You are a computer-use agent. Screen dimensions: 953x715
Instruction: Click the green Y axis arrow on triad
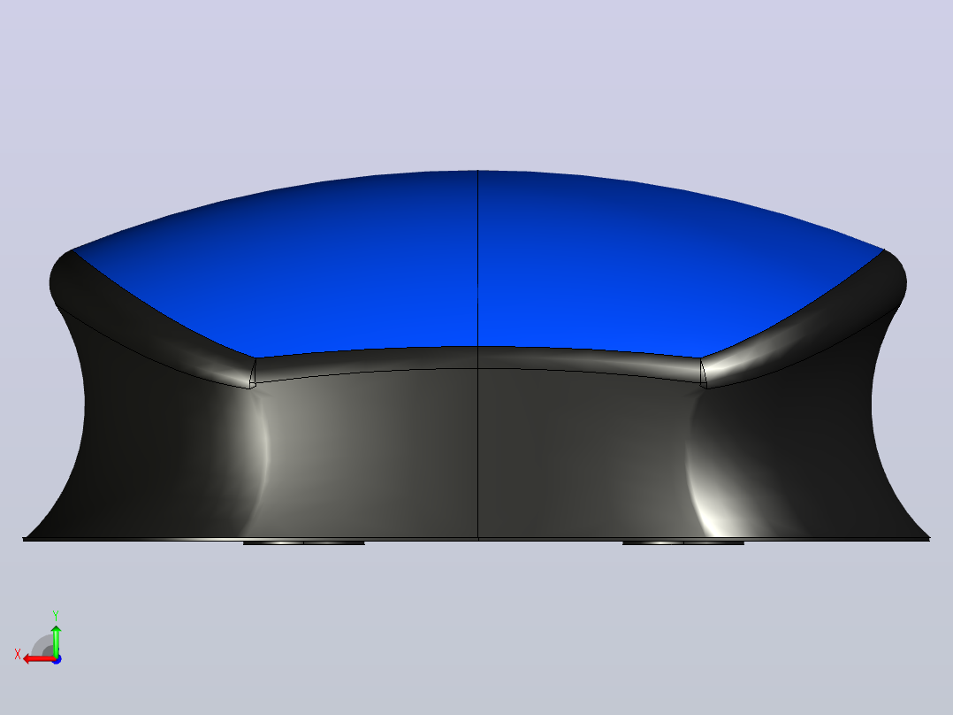pos(56,640)
